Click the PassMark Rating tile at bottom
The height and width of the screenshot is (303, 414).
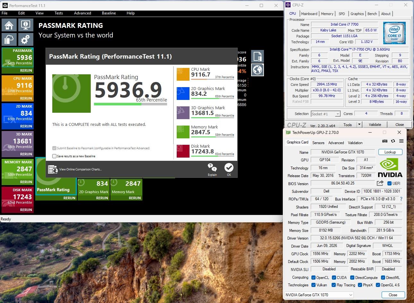click(x=56, y=176)
